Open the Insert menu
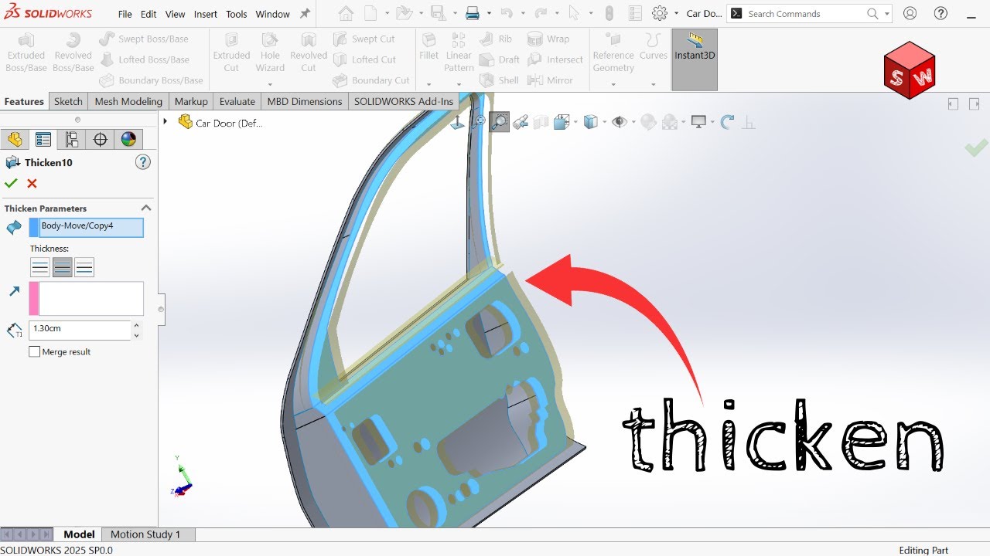The width and height of the screenshot is (990, 556). 206,14
